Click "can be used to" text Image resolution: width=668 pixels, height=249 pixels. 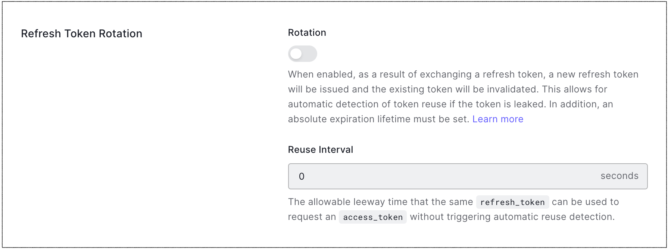(x=585, y=202)
